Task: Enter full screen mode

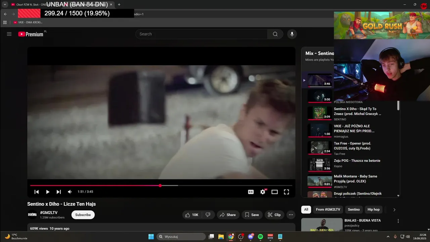Action: coord(286,192)
